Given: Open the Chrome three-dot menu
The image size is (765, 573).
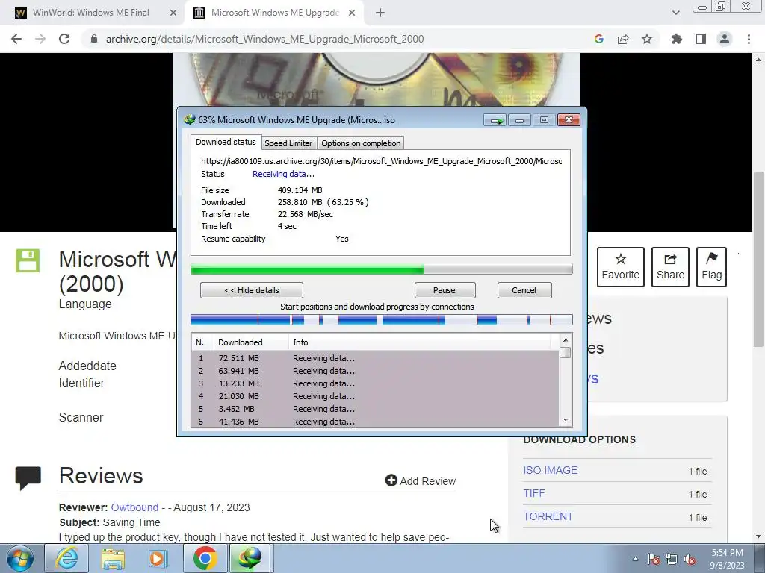Looking at the screenshot, I should coord(749,39).
